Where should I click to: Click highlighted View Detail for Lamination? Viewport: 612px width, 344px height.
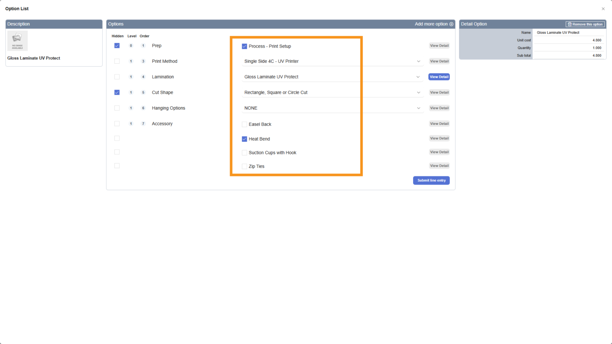(439, 77)
